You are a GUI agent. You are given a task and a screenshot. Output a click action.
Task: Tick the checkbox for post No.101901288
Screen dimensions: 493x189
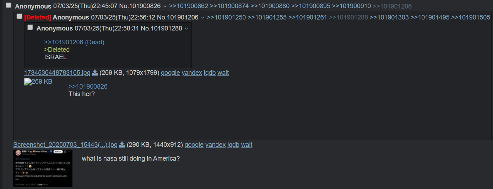[x=30, y=28]
